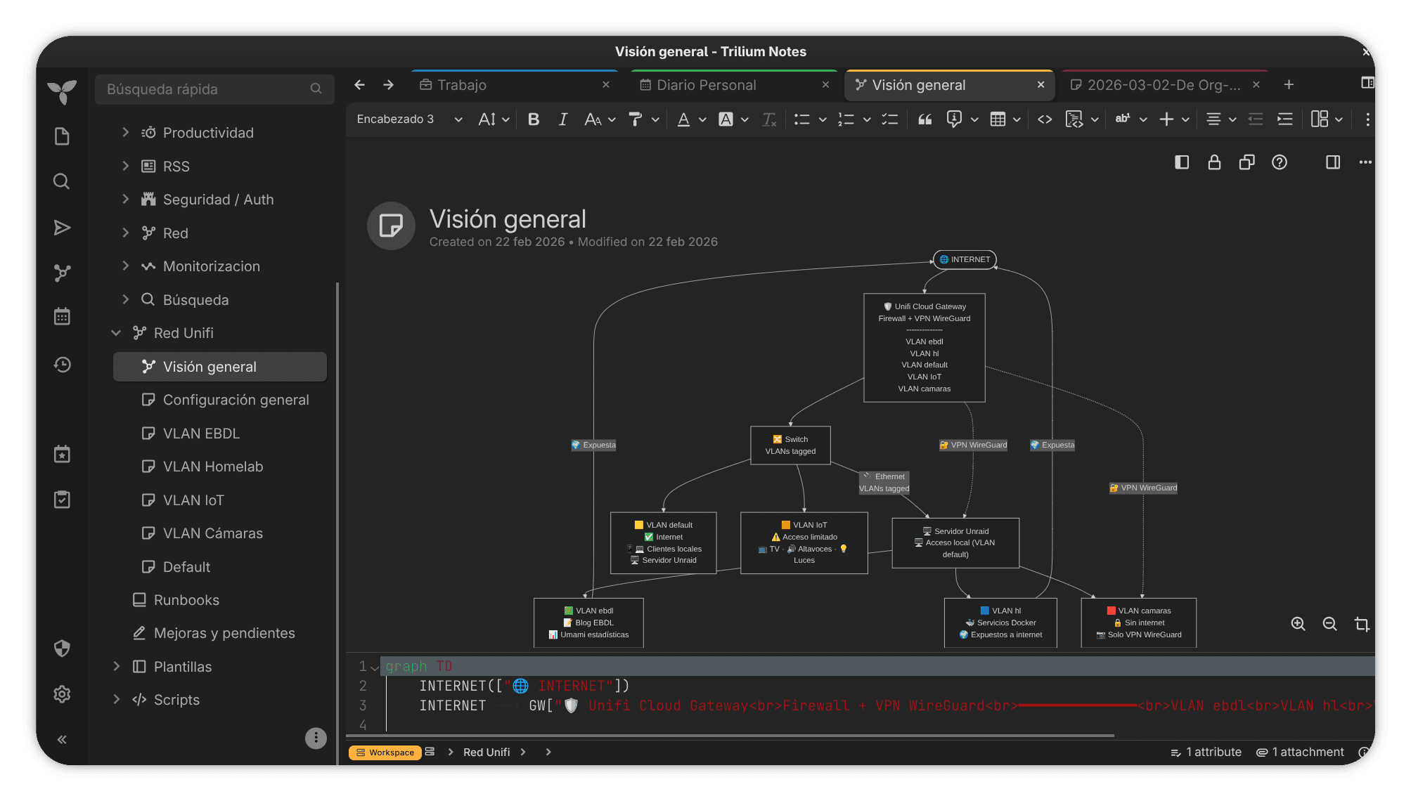Toggle the to-do list formatting
Image resolution: width=1411 pixels, height=801 pixels.
890,119
